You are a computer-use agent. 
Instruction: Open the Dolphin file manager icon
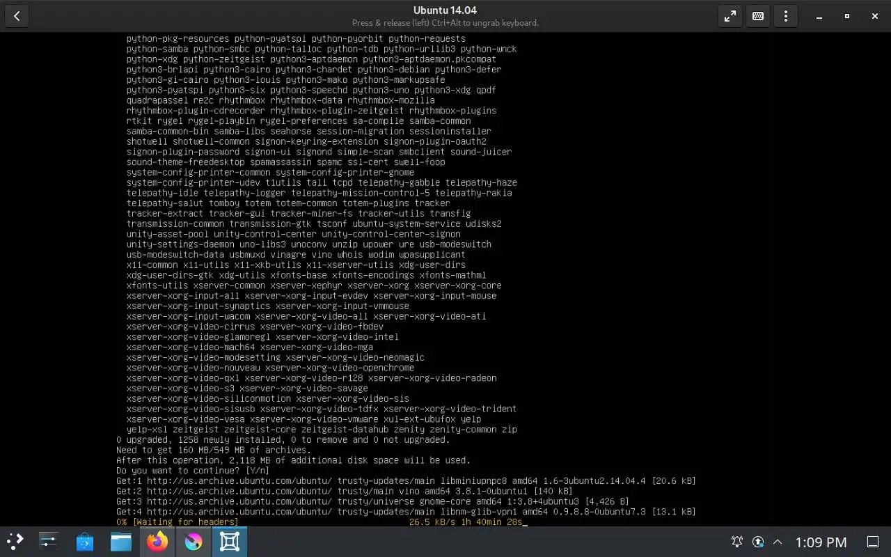point(121,542)
